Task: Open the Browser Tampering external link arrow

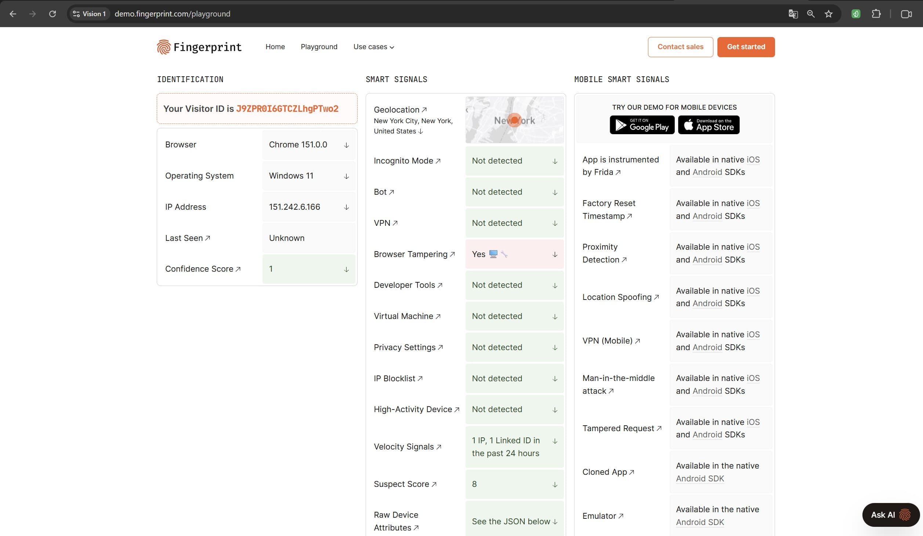Action: coord(452,254)
